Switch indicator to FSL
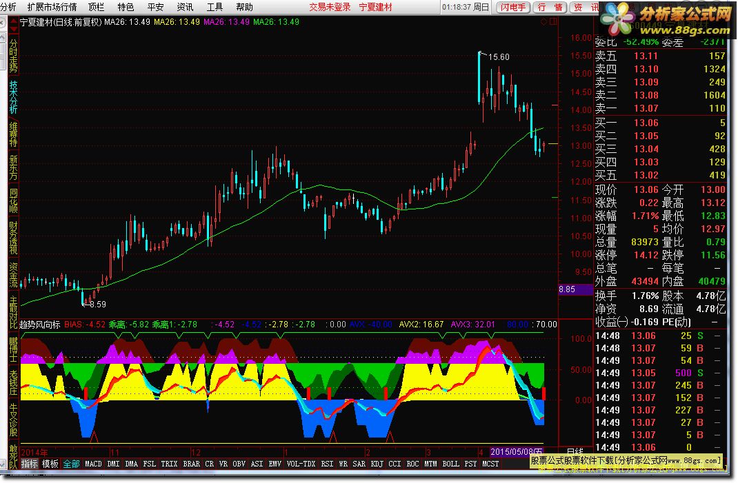The image size is (738, 483). click(x=149, y=464)
